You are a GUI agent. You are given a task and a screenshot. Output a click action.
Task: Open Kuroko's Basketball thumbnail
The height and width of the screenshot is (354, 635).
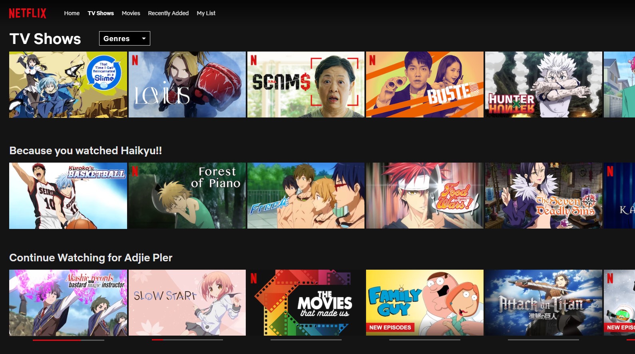point(68,196)
